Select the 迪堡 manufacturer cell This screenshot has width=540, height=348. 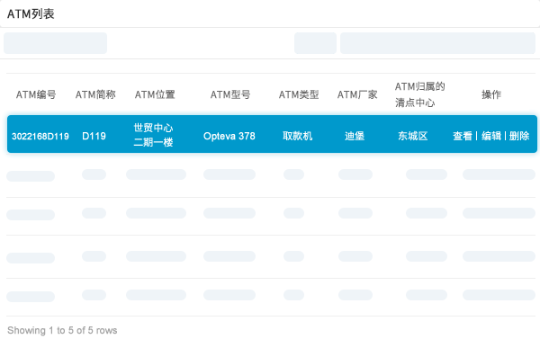click(355, 136)
